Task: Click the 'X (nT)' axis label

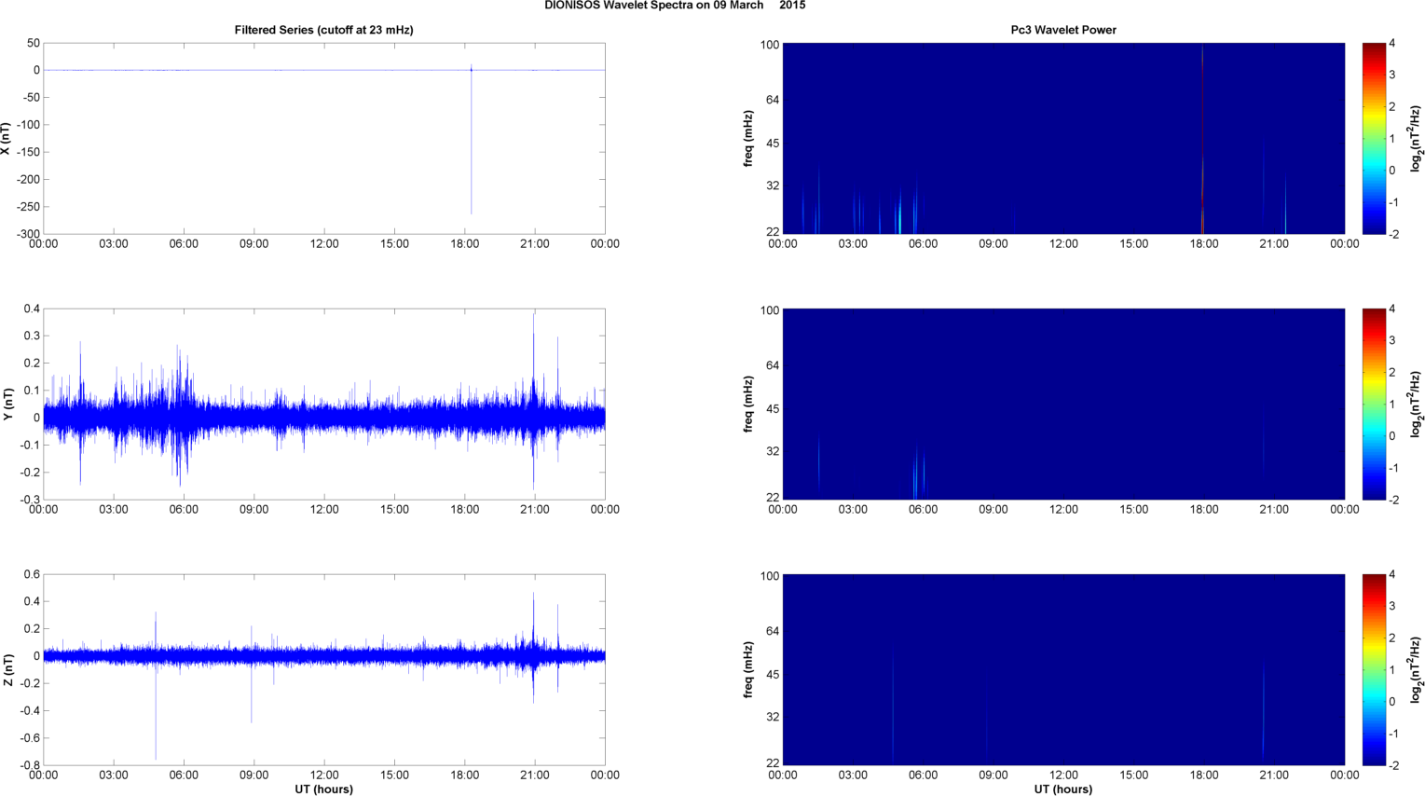Action: (x=7, y=139)
